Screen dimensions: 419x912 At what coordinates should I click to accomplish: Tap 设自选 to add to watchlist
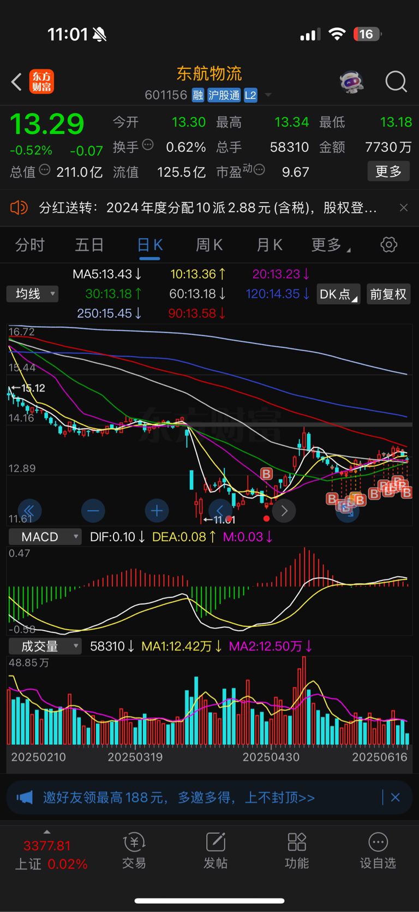378,850
